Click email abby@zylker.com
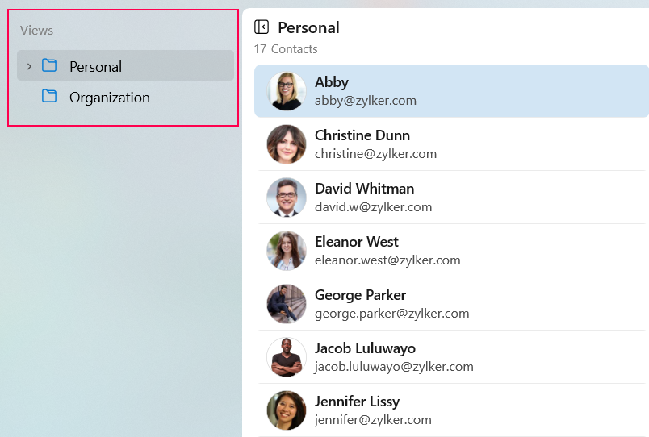The height and width of the screenshot is (437, 649). click(366, 101)
